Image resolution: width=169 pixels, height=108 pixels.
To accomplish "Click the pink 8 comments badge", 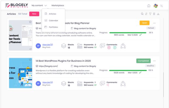I will pyautogui.click(x=109, y=47).
